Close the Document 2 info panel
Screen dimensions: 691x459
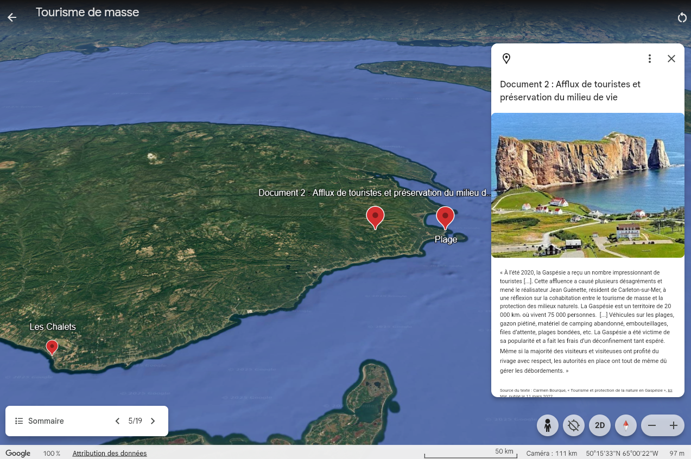(671, 59)
